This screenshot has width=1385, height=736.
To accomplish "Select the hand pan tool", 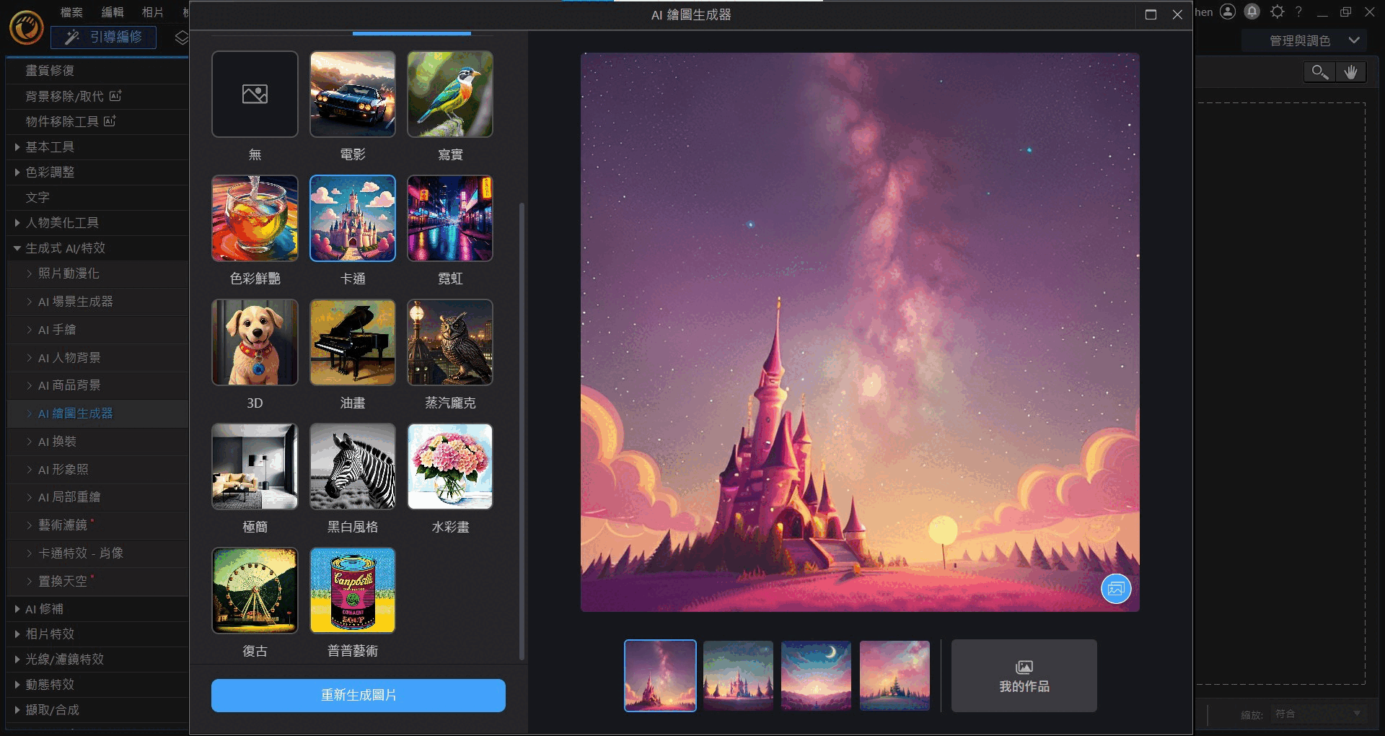I will point(1351,71).
